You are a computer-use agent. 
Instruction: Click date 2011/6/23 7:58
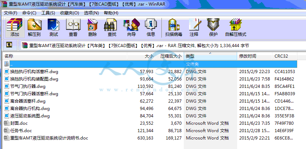pos(254,79)
